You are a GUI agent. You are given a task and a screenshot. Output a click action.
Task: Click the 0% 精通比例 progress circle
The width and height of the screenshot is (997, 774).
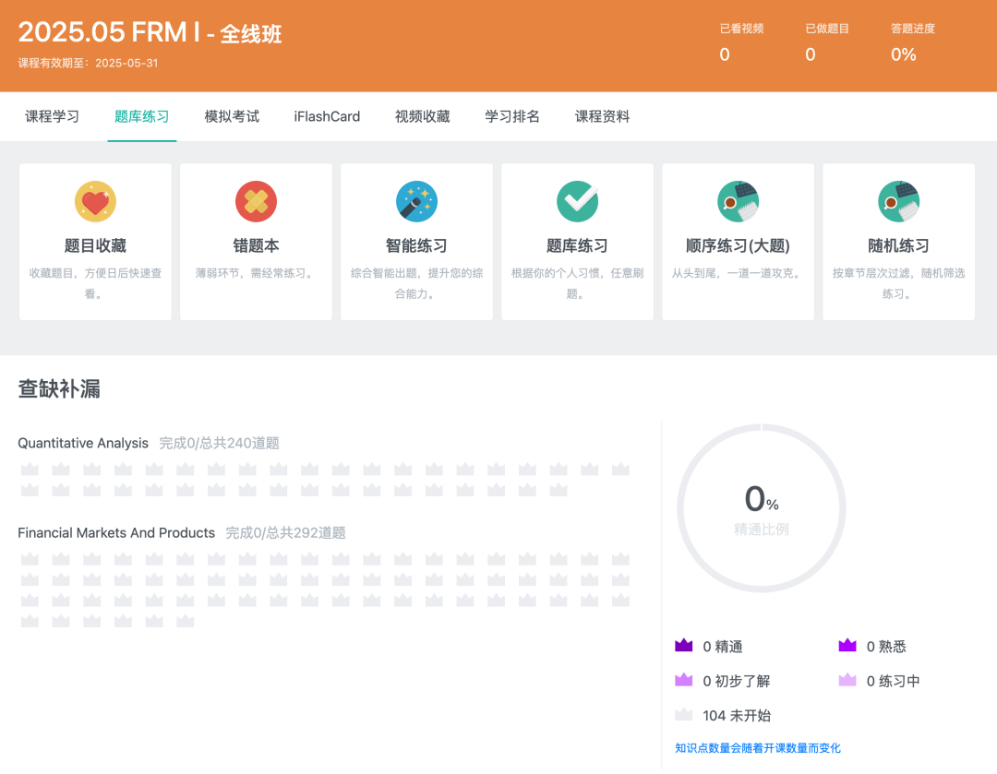tap(761, 508)
